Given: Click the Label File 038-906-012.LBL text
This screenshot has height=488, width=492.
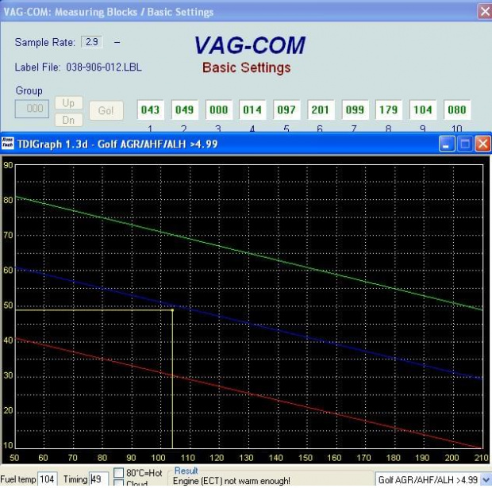Looking at the screenshot, I should [78, 67].
